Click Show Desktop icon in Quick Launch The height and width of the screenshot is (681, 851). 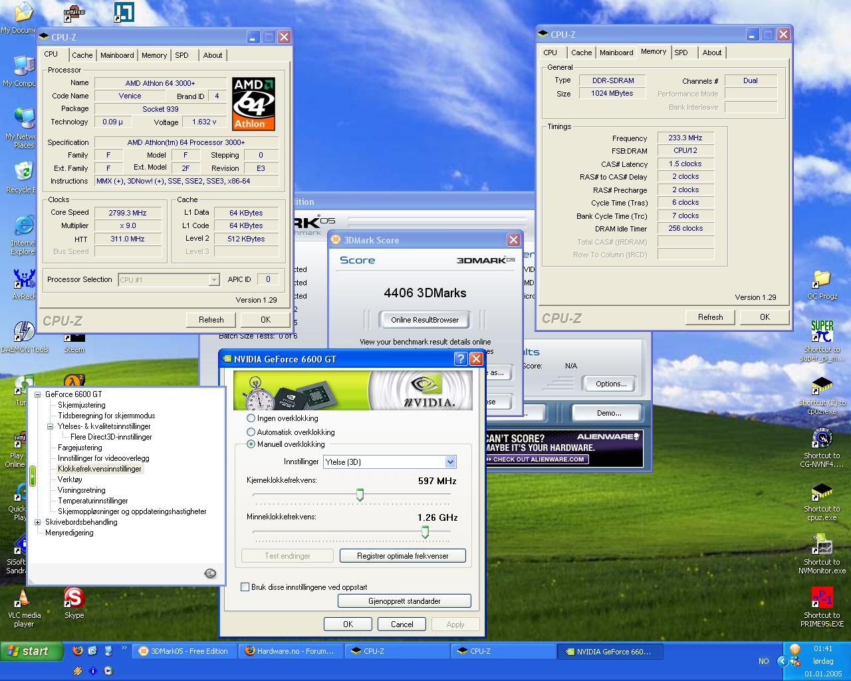click(107, 651)
